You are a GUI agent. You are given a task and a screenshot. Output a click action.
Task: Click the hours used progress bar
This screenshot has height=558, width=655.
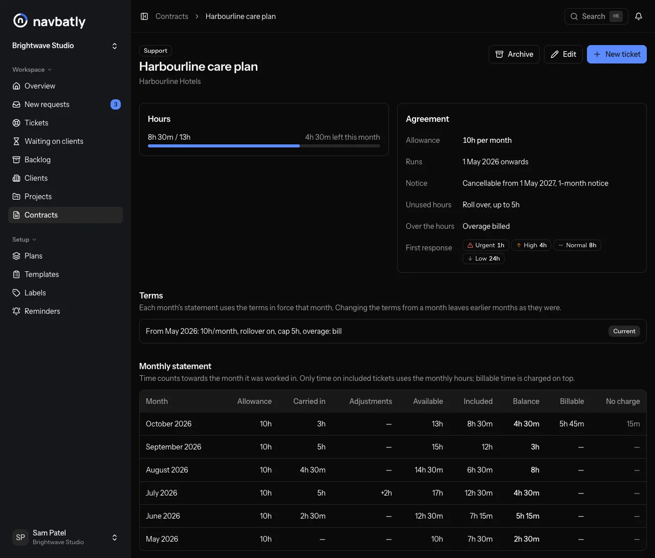[264, 146]
